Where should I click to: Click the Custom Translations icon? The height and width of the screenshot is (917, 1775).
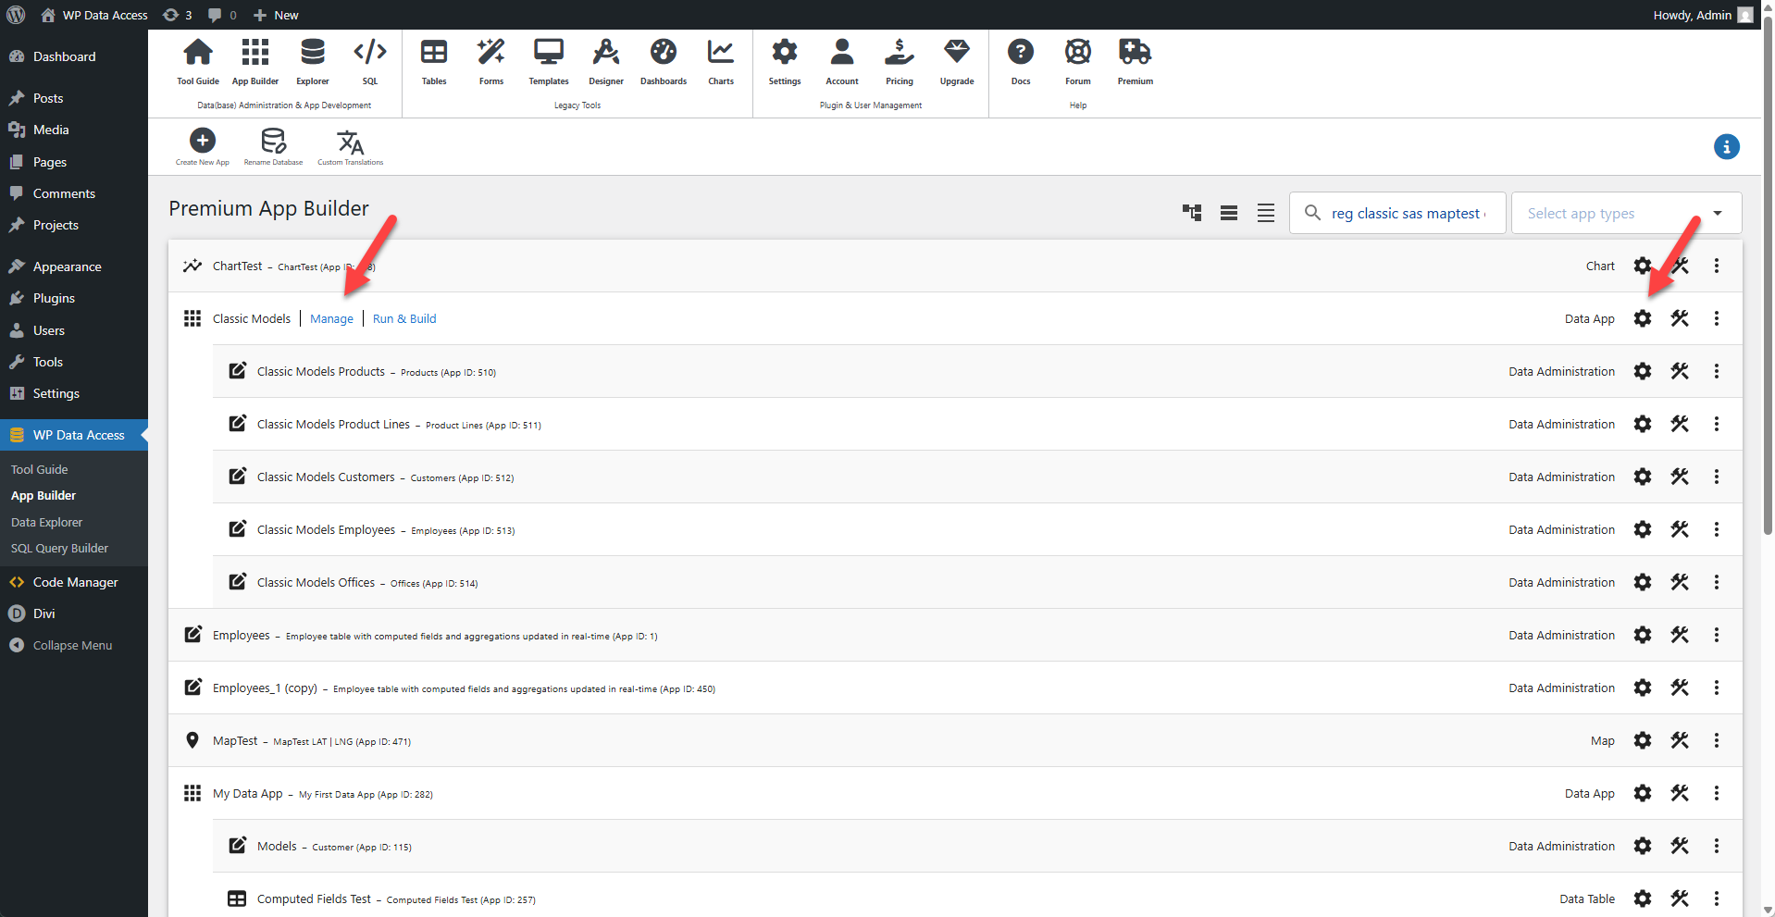350,142
